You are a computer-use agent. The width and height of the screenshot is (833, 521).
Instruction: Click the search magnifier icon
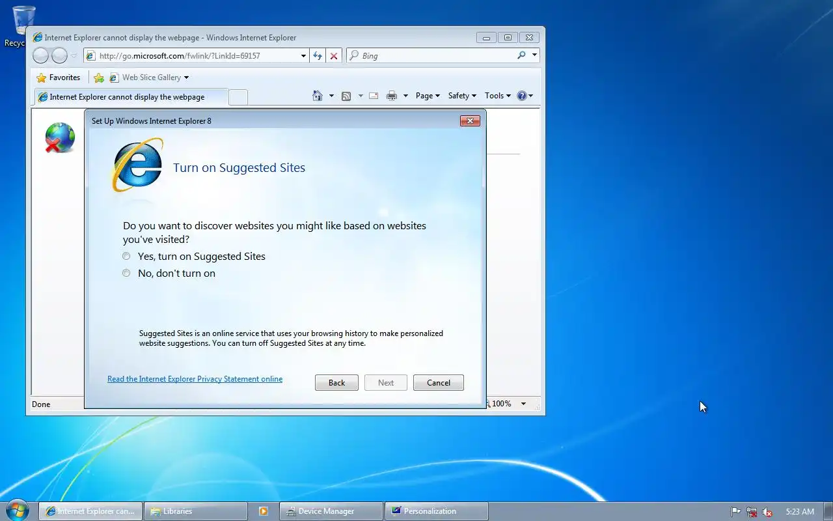click(x=521, y=55)
